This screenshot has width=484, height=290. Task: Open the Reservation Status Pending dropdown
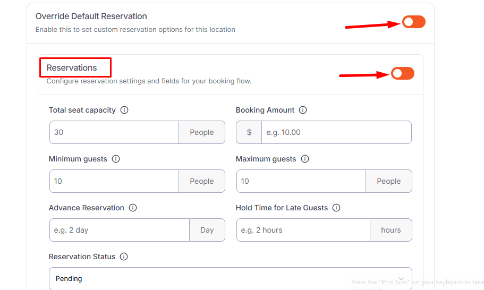230,278
